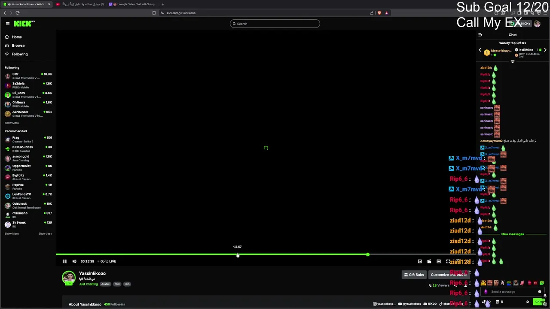Open asmongold recommended channel
This screenshot has height=309, width=550.
(x=28, y=158)
